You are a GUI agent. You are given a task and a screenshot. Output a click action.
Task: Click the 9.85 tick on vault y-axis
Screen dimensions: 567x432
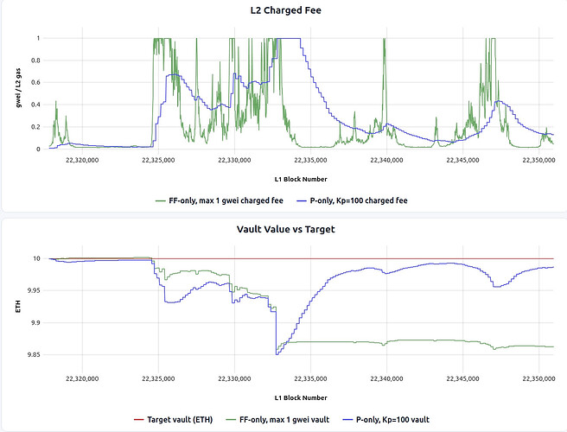click(x=33, y=354)
